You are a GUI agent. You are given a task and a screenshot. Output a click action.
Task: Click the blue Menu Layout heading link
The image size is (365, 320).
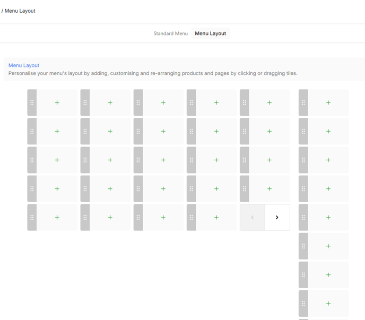pyautogui.click(x=24, y=65)
